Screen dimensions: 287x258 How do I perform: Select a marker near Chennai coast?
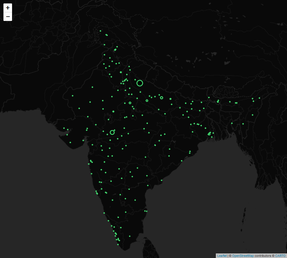(x=146, y=211)
